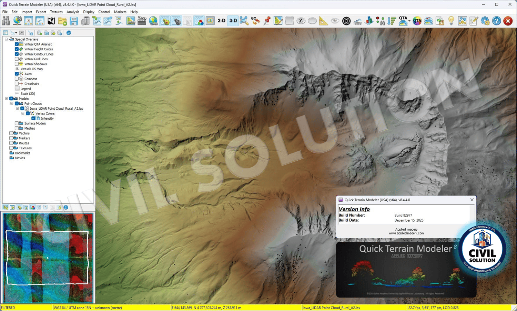The image size is (517, 311).
Task: Collapse the Vertex Colors tree node
Action: tap(23, 113)
